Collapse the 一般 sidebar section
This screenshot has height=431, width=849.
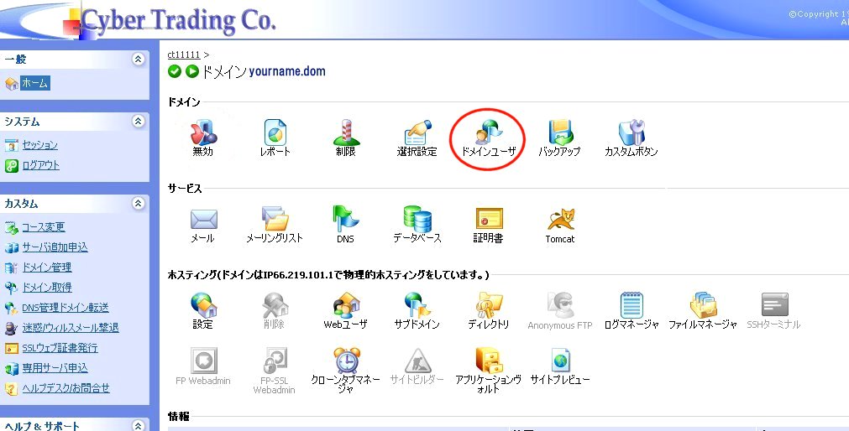138,60
